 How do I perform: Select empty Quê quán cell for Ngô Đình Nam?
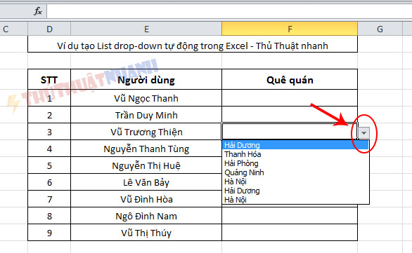[x=290, y=216]
